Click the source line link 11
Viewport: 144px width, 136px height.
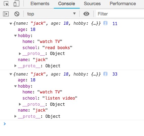(115, 24)
